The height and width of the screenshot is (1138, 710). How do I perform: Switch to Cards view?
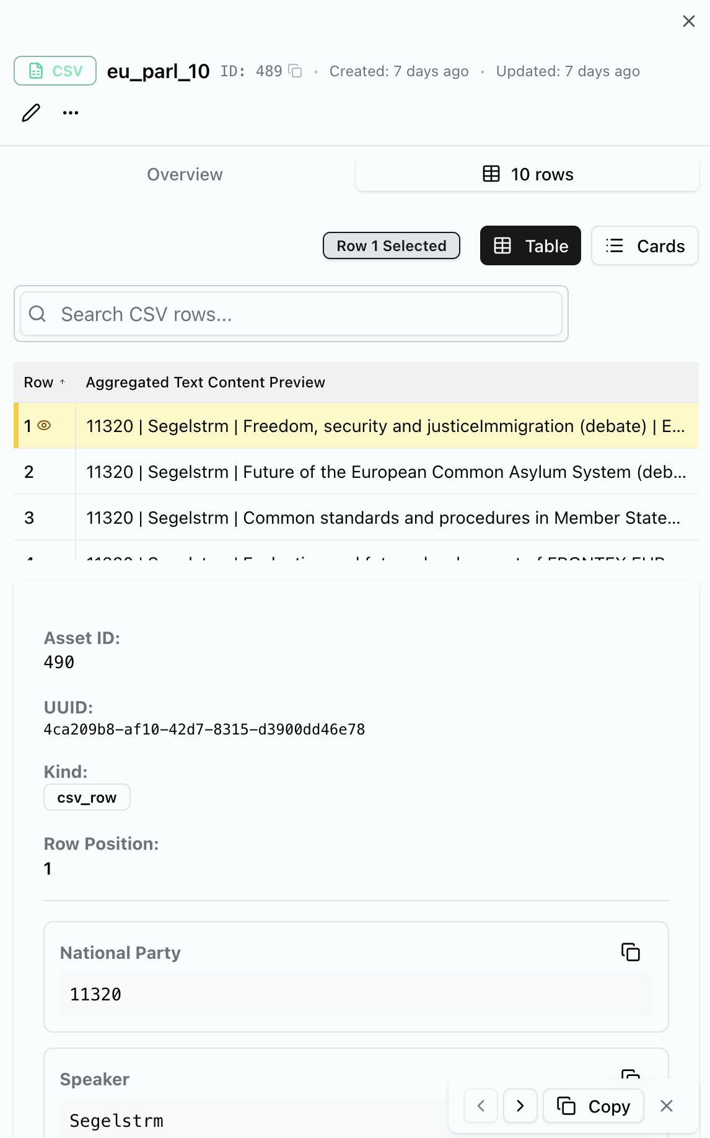pos(644,246)
